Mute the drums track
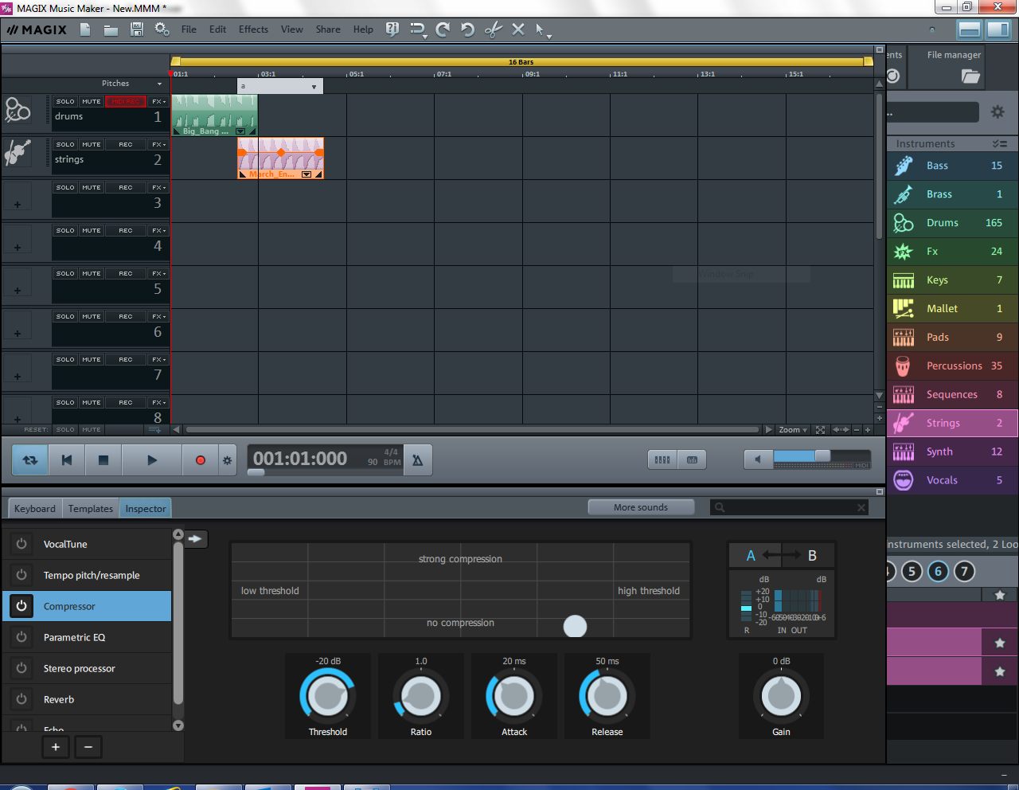Image resolution: width=1019 pixels, height=790 pixels. (92, 102)
